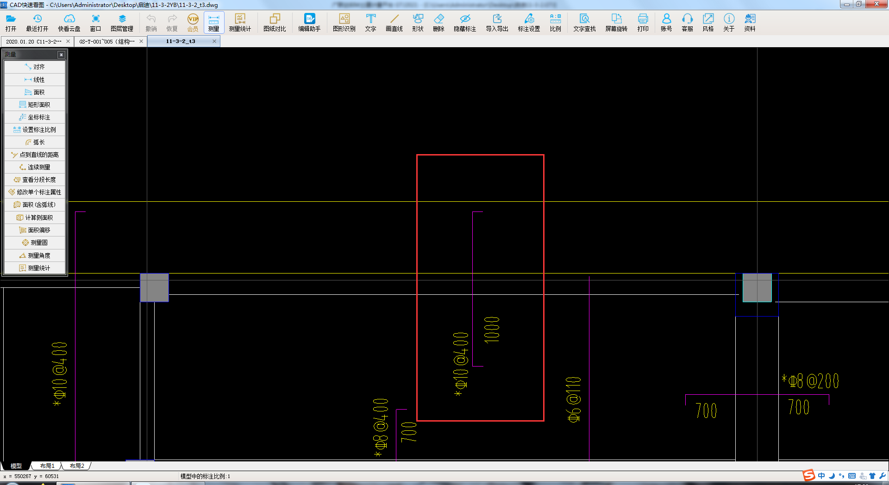Click the Sogou input method icon
Screen dimensions: 889x485
pos(808,476)
